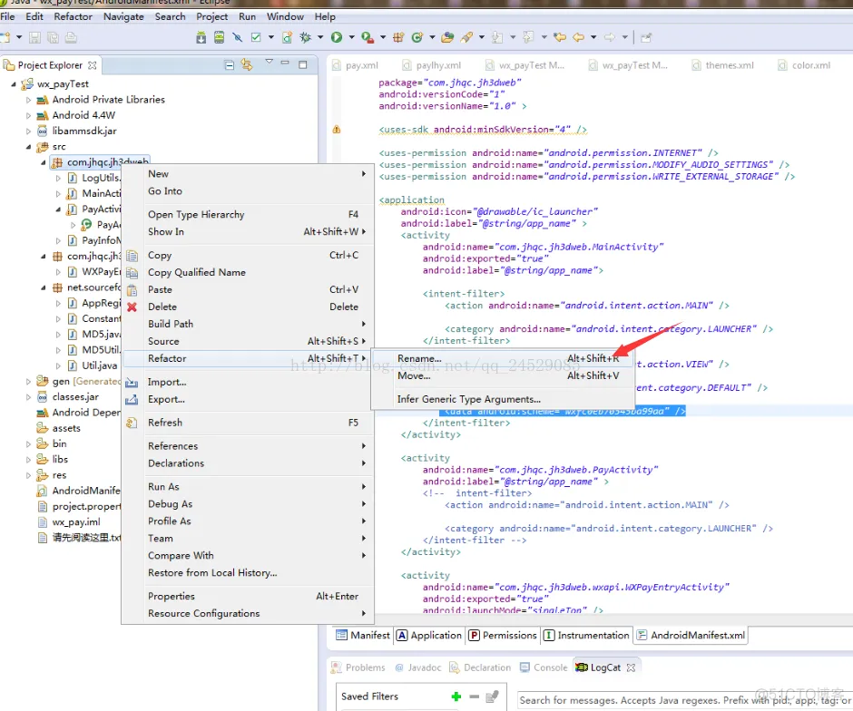Select the assets folder in Project Explorer
The height and width of the screenshot is (711, 853).
tap(66, 428)
